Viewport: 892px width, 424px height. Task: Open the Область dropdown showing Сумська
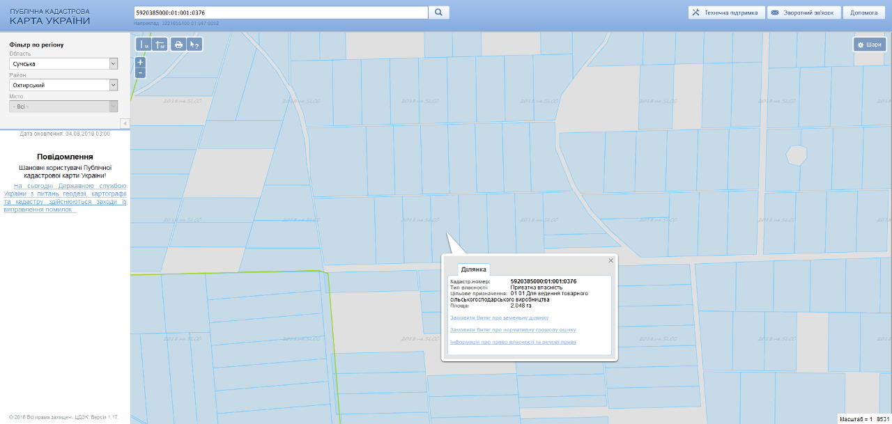click(x=63, y=64)
